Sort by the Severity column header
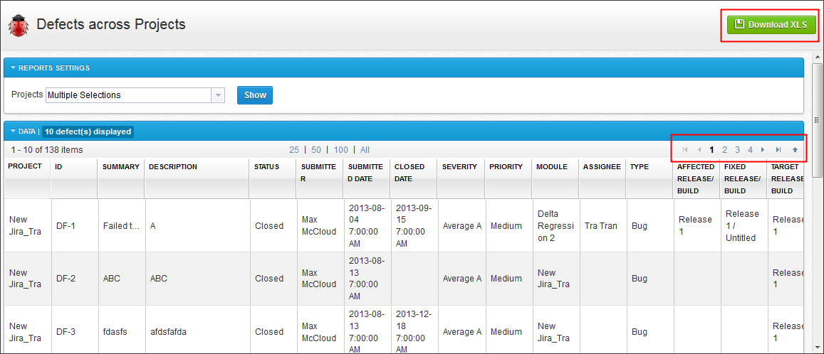Screen dimensions: 824x354 click(x=459, y=167)
